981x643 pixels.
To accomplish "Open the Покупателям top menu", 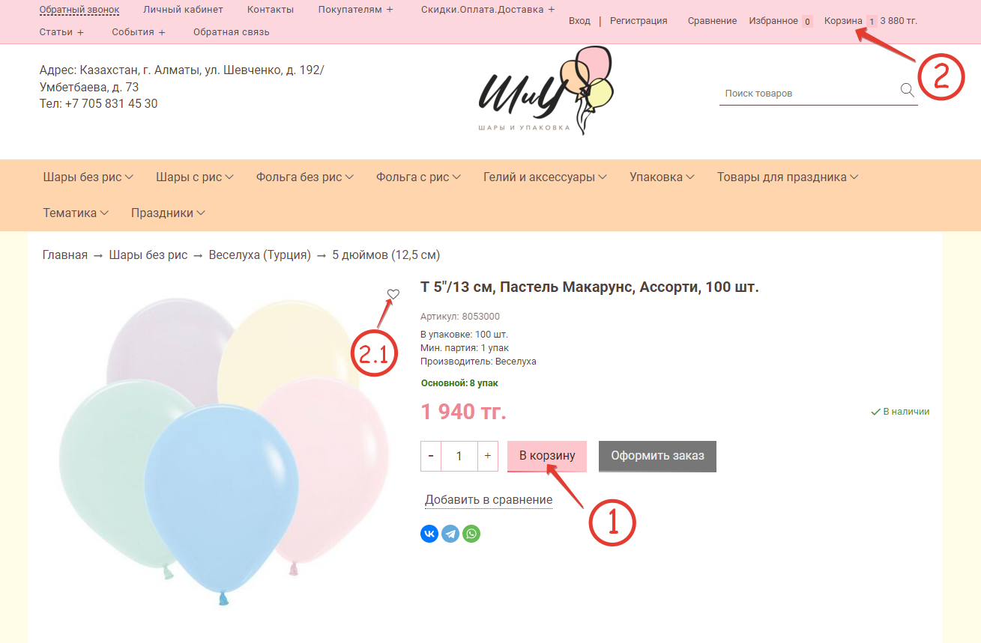I will click(355, 10).
